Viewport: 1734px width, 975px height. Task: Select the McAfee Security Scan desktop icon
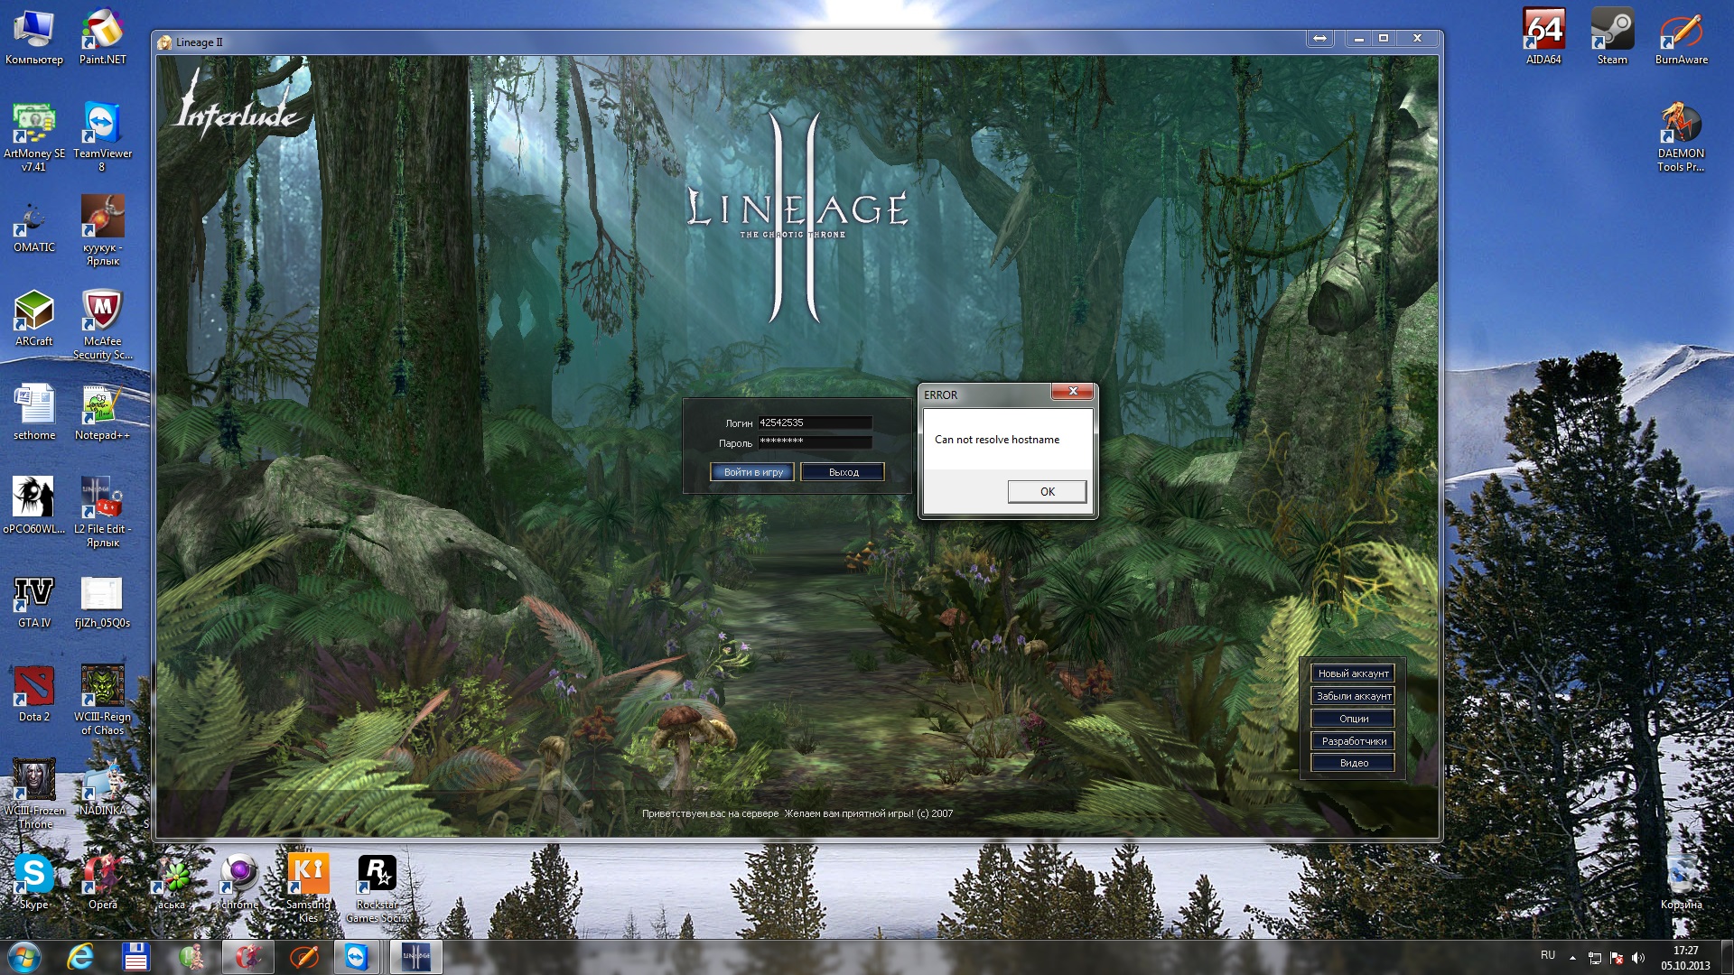[x=103, y=325]
